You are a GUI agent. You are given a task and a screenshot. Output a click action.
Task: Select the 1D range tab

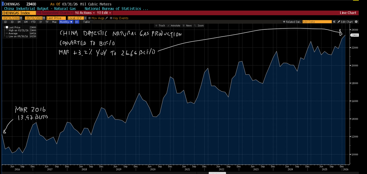pyautogui.click(x=5, y=22)
